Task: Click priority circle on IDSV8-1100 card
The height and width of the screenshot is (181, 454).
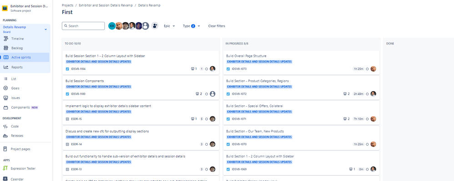Action: [x=207, y=94]
